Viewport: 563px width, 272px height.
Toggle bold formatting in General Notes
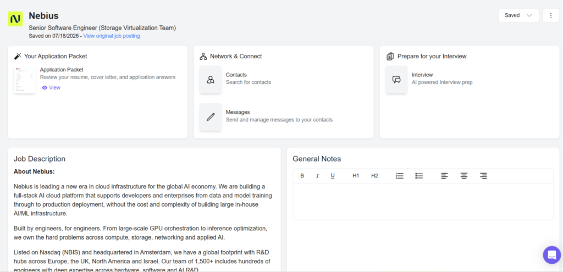(x=302, y=176)
